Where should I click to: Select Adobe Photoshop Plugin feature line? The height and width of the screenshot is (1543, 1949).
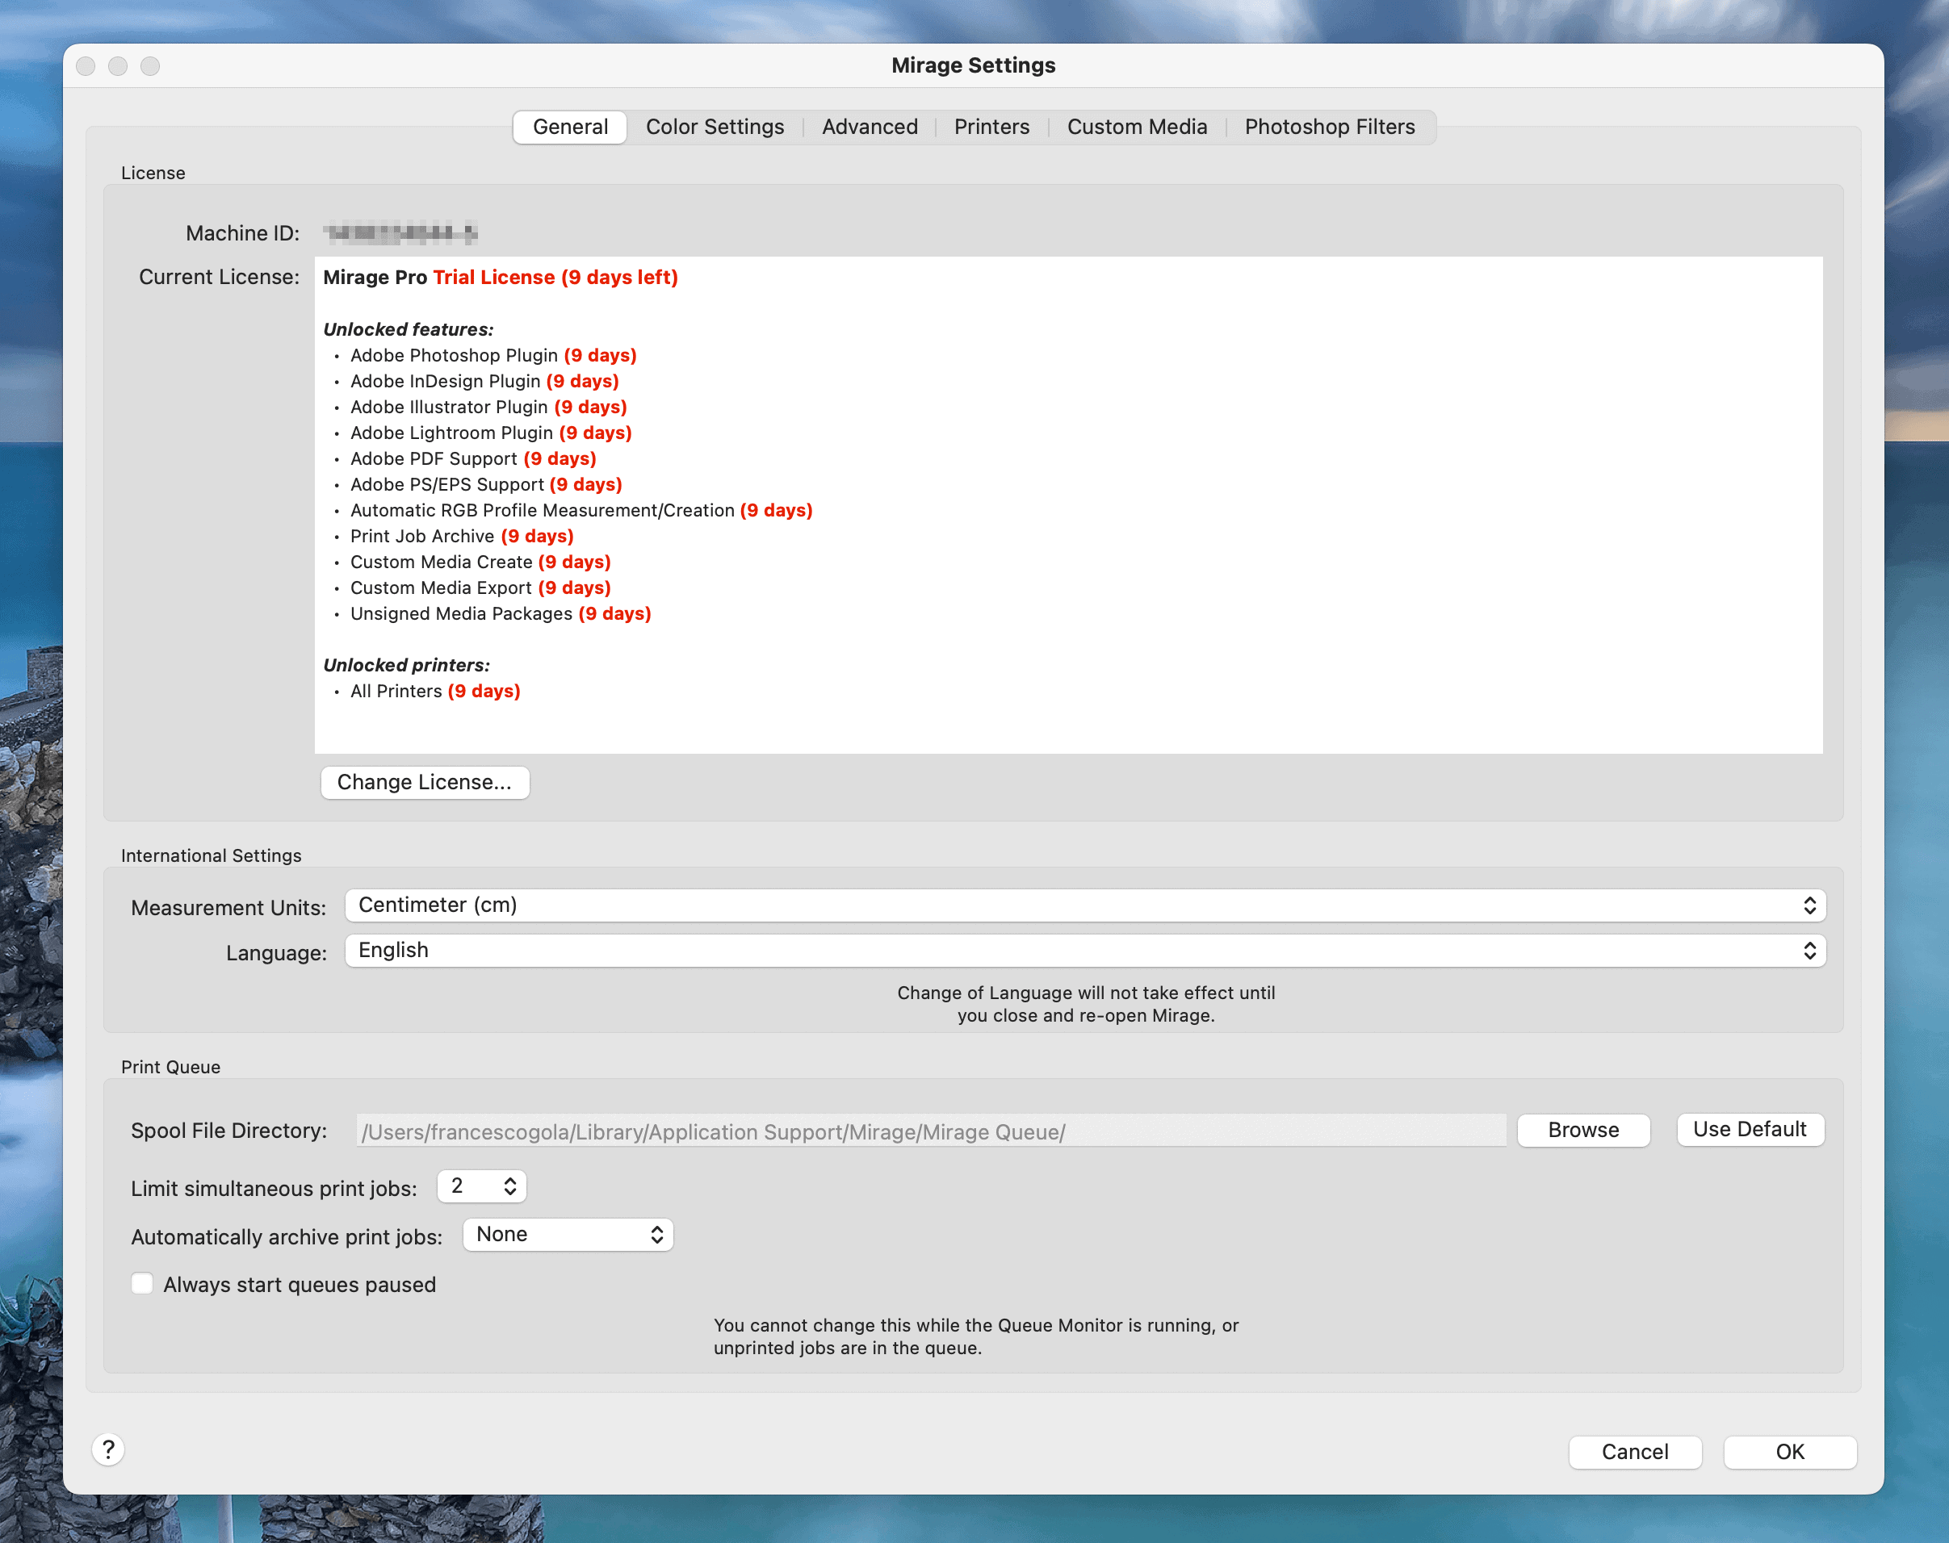click(493, 355)
